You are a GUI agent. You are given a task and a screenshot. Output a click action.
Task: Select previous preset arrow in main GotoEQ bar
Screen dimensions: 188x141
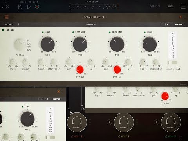pos(163,24)
